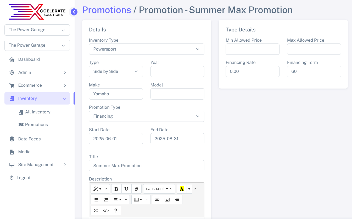Toggle unordered bullet list

click(x=96, y=200)
